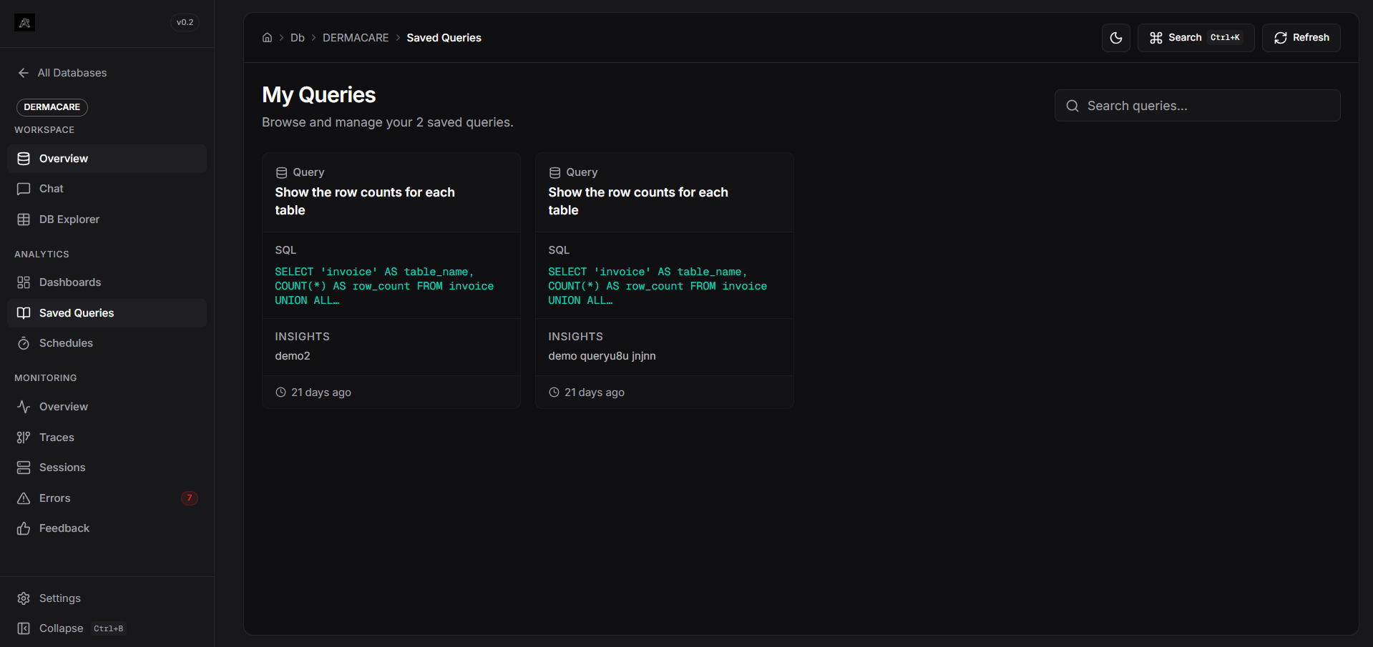
Task: Click the Traces icon
Action: click(x=24, y=438)
